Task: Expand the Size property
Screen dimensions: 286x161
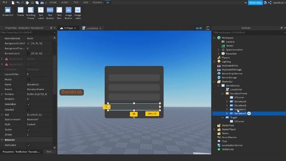Action: pos(2,115)
